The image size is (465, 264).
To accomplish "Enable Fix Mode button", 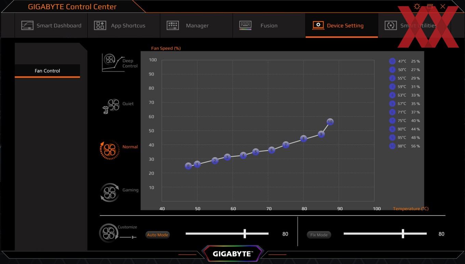I will coord(319,235).
